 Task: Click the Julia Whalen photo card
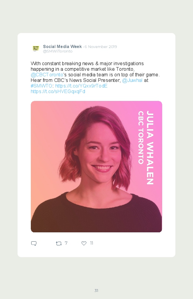[96, 166]
